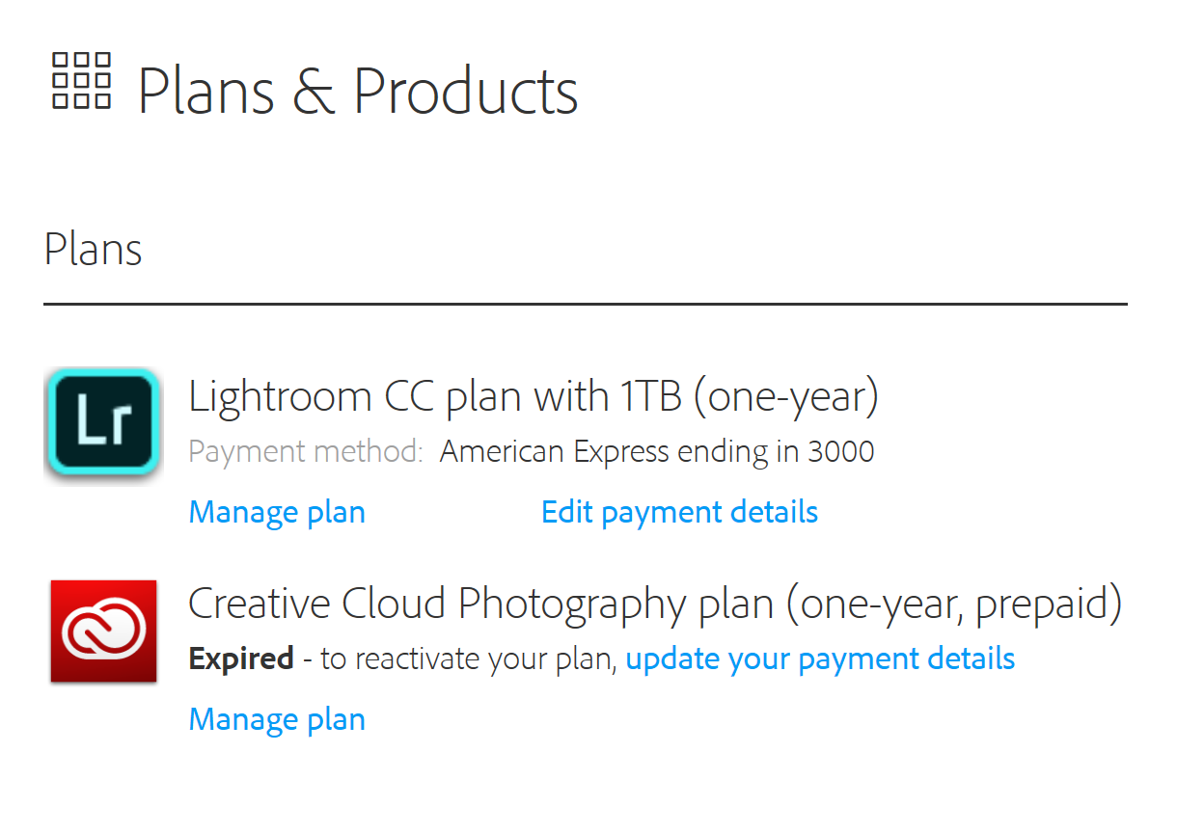
Task: Click the American Express ending in 3000 text
Action: coord(657,450)
